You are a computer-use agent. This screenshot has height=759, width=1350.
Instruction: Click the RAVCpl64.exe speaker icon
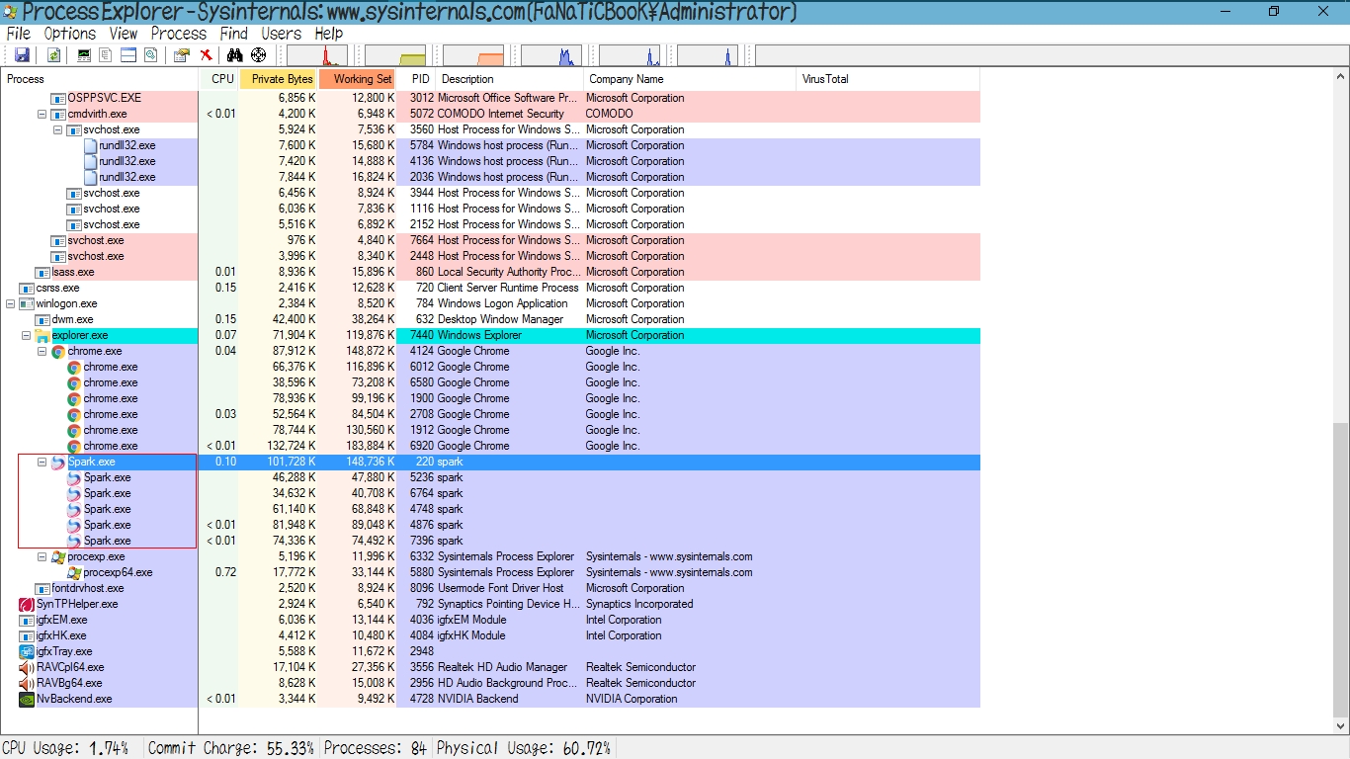27,668
